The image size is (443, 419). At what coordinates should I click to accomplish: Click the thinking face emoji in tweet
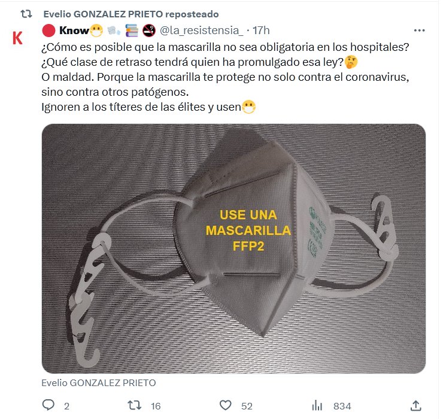[x=351, y=62]
